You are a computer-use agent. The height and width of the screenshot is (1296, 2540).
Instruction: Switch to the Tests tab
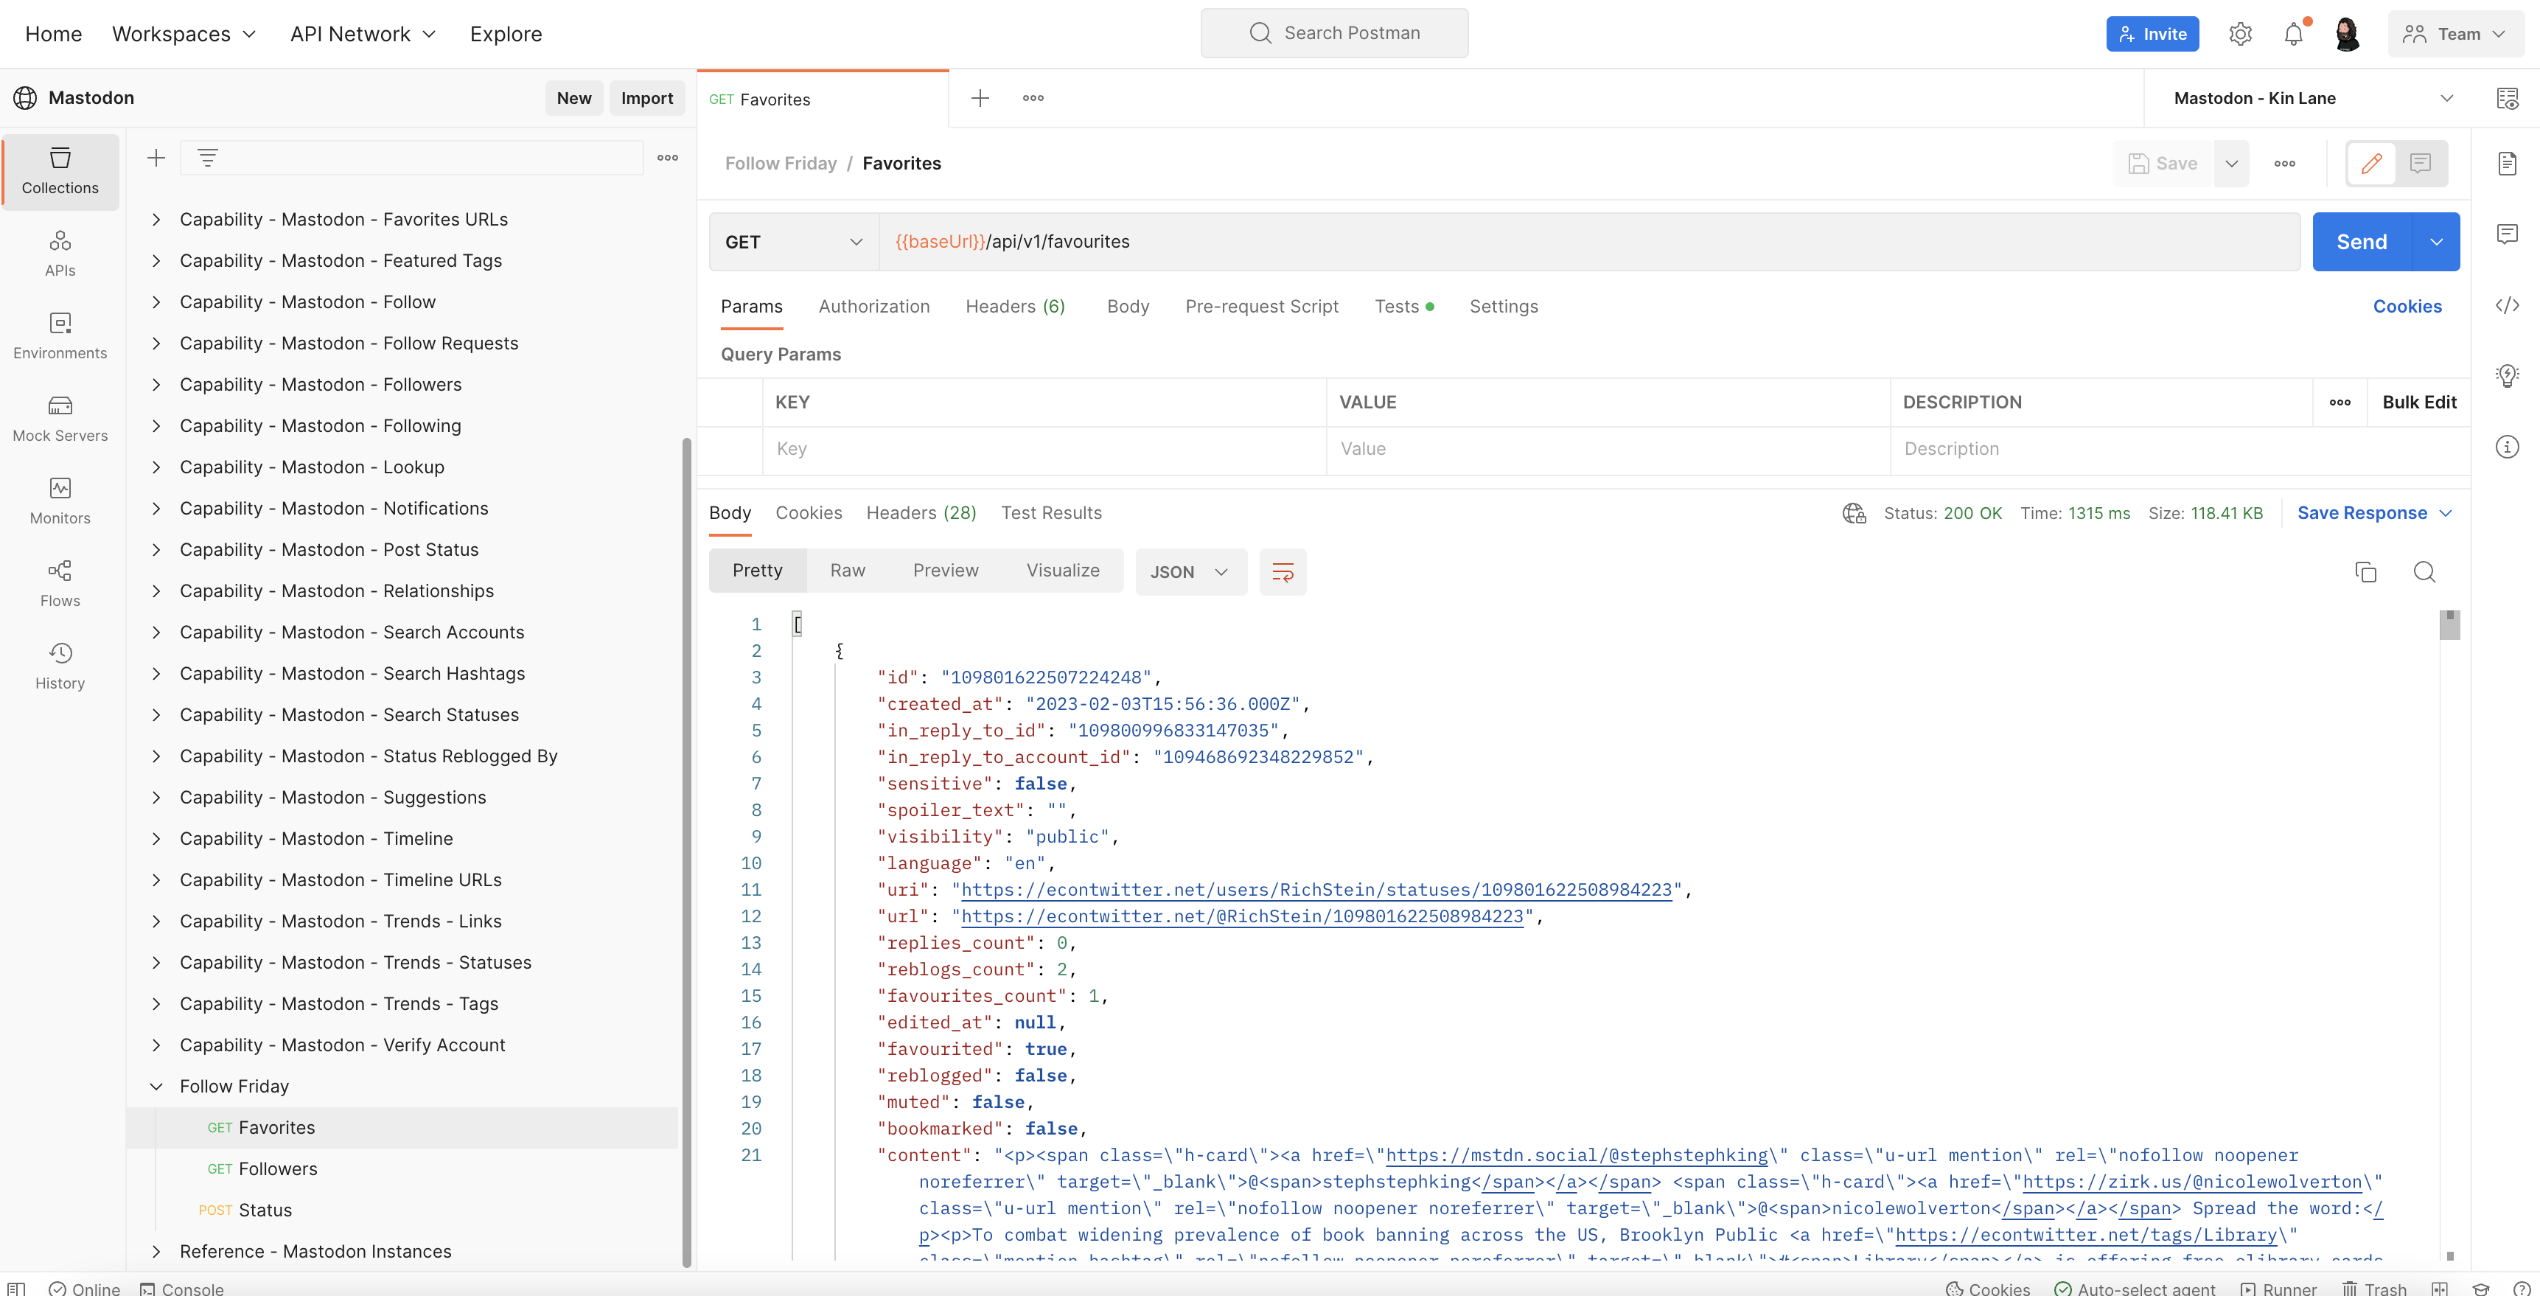click(1403, 307)
